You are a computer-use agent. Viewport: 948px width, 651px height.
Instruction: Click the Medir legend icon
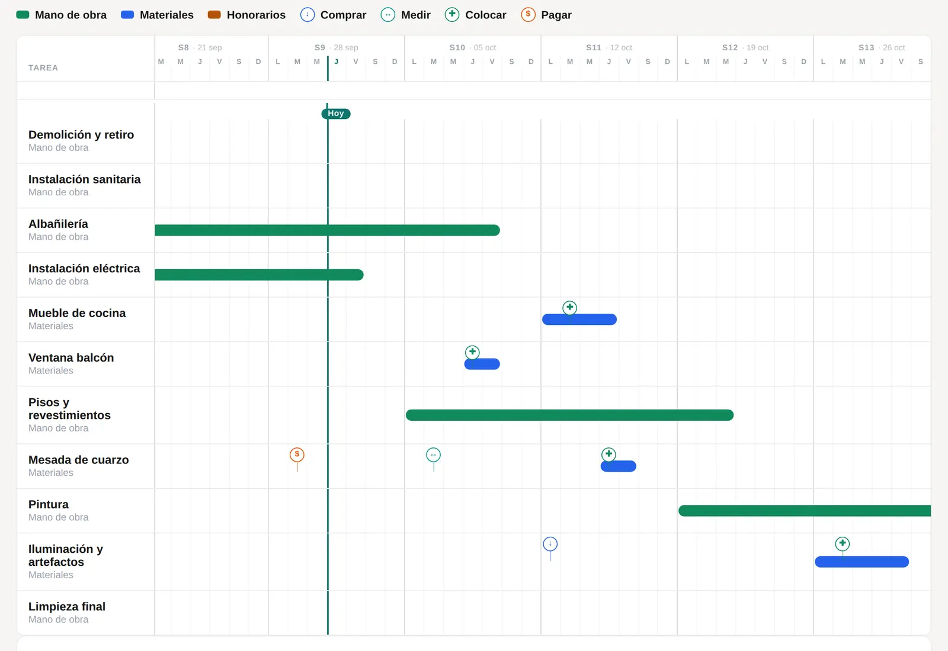coord(388,15)
